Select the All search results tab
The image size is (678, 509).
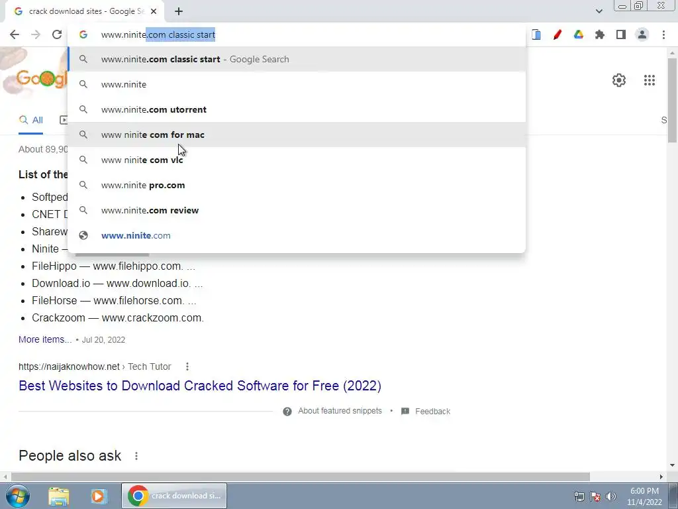tap(30, 121)
